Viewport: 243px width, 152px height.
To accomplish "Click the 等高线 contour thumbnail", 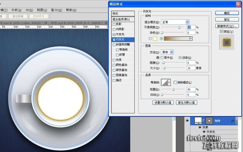I will pyautogui.click(x=165, y=82).
